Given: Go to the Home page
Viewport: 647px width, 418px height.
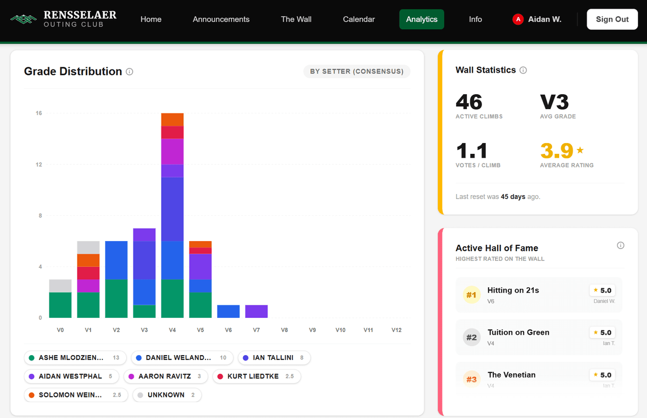Looking at the screenshot, I should 151,19.
